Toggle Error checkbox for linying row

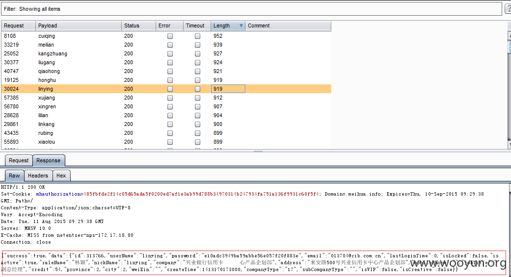170,89
